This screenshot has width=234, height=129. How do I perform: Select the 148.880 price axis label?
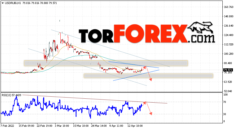(229, 16)
